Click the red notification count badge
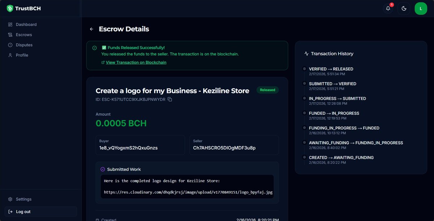 click(x=392, y=5)
